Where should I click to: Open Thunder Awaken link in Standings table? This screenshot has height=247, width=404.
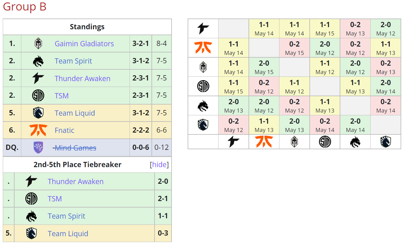point(82,79)
